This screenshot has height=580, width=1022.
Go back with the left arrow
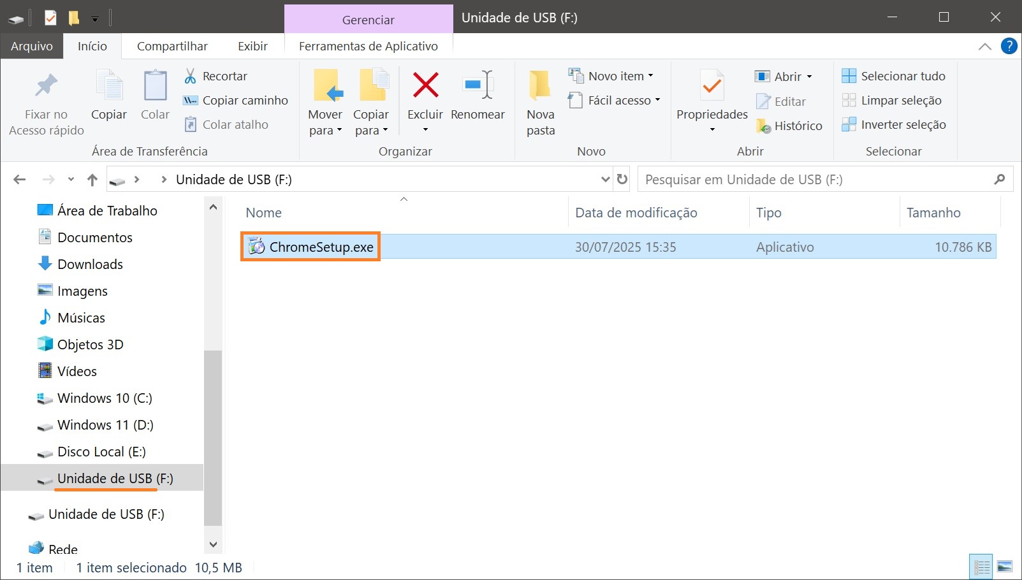20,180
